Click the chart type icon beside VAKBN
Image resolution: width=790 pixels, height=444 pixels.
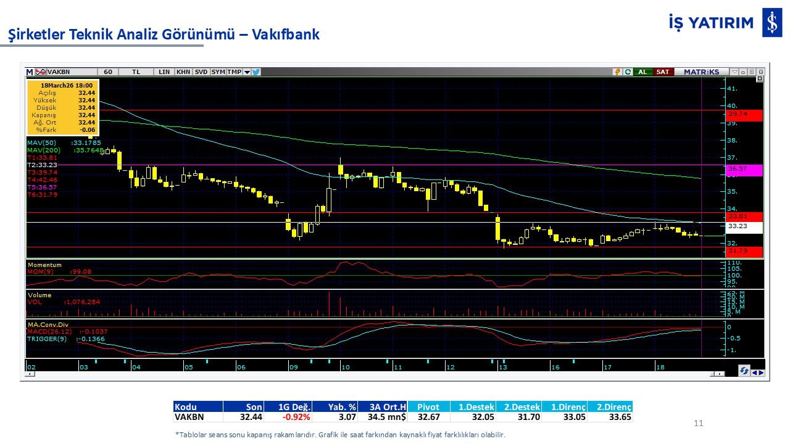(41, 72)
